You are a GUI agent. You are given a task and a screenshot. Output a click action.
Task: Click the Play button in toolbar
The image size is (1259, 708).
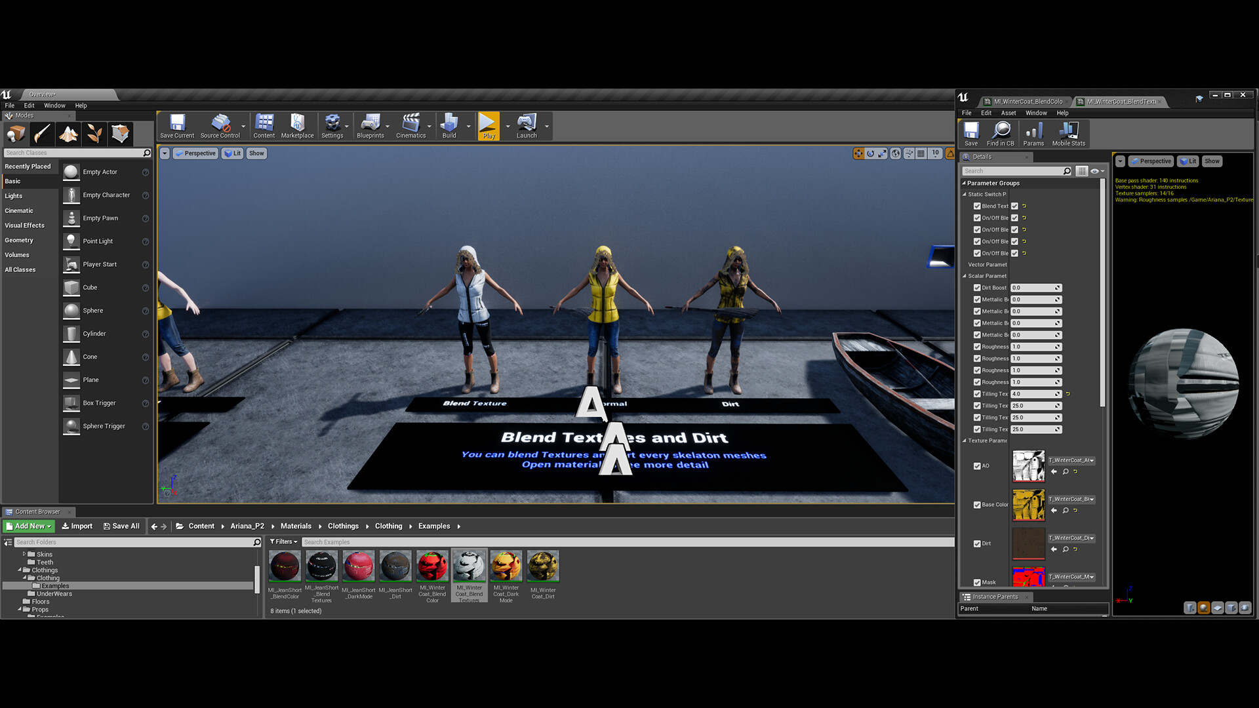click(489, 126)
